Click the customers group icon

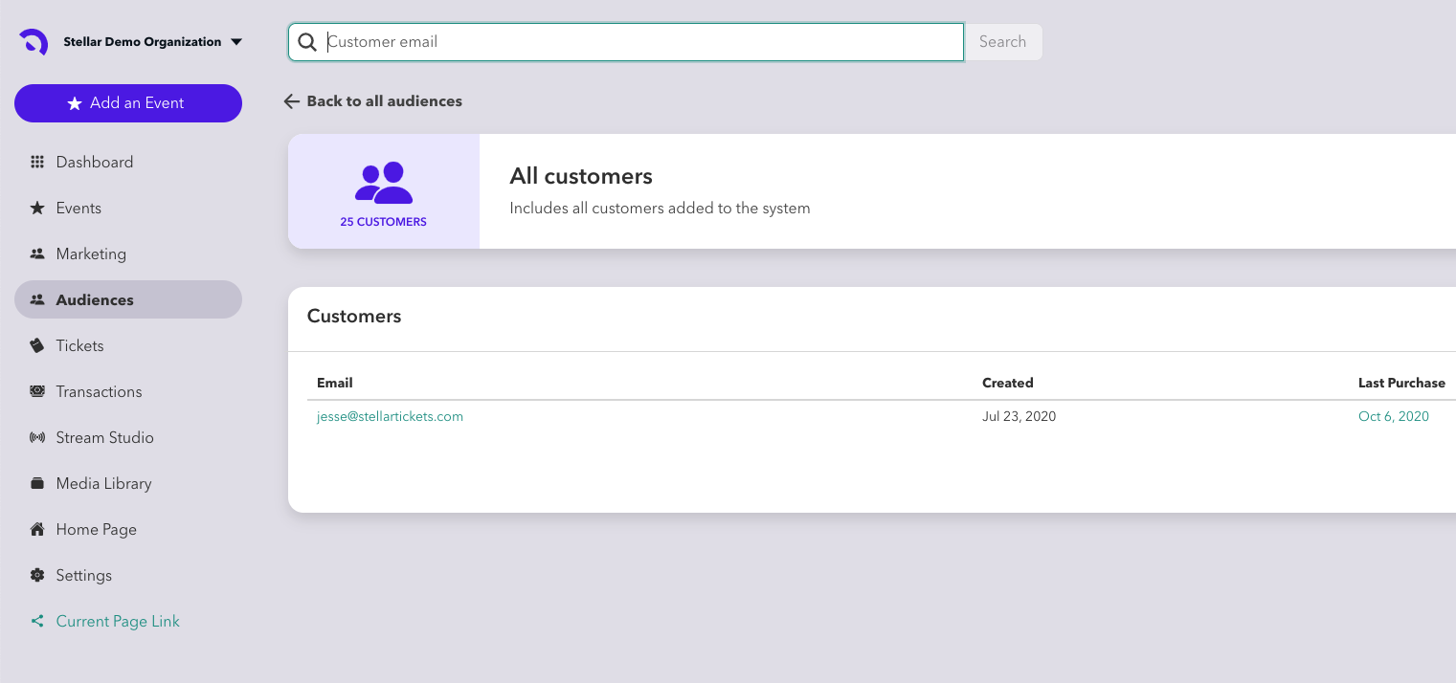tap(383, 182)
